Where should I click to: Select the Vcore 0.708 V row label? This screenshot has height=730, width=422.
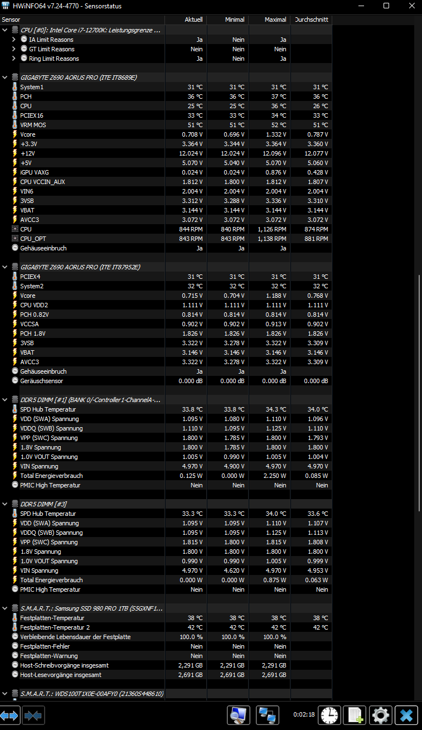(x=28, y=134)
